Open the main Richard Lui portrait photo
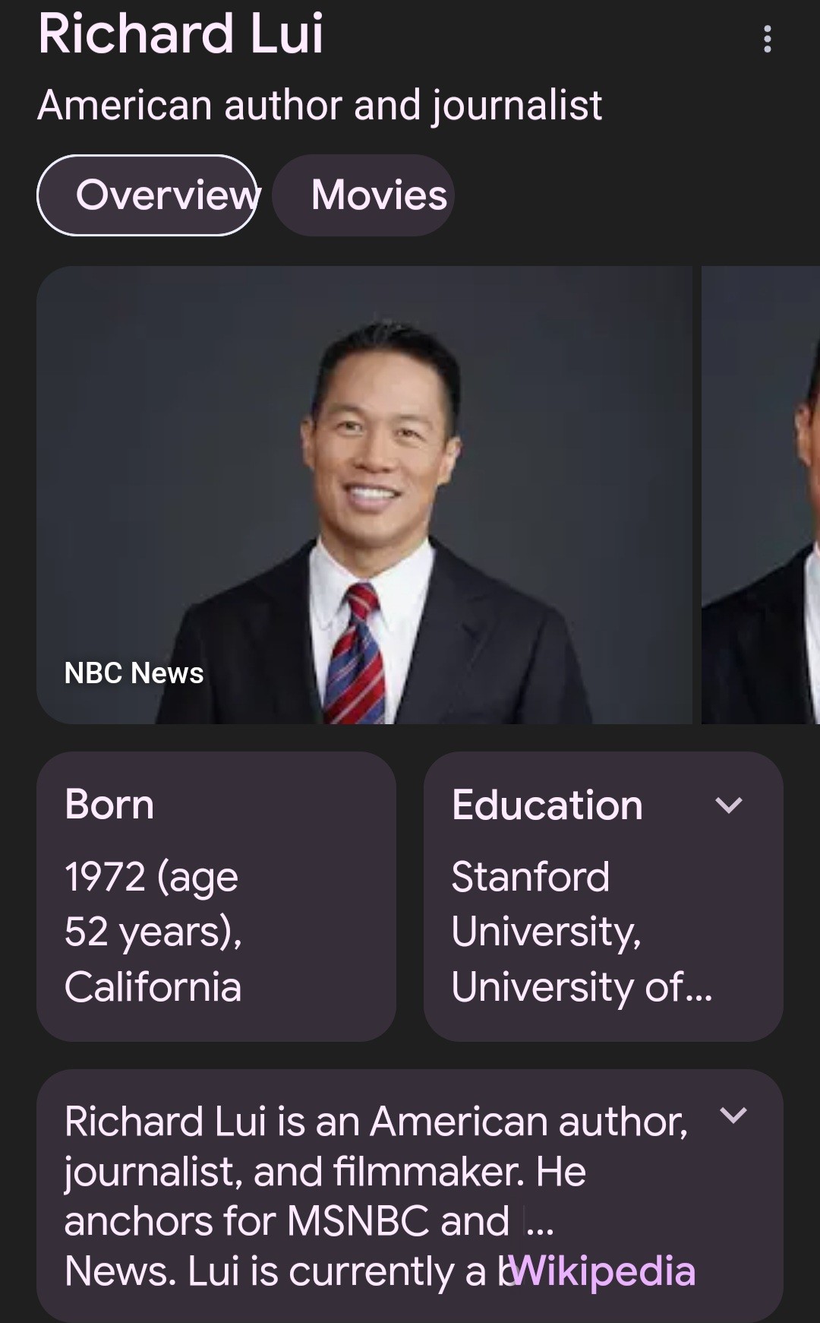The height and width of the screenshot is (1323, 820). click(x=364, y=494)
